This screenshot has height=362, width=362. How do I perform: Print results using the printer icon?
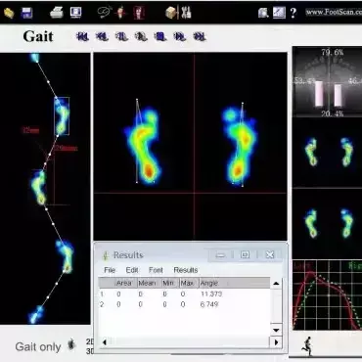coord(57,13)
